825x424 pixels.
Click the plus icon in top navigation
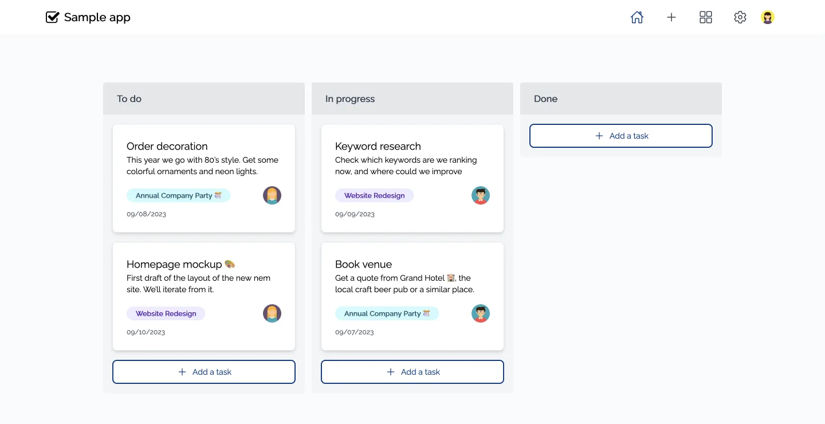[671, 18]
